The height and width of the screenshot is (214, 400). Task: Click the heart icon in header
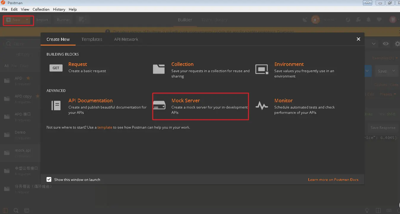tap(379, 20)
